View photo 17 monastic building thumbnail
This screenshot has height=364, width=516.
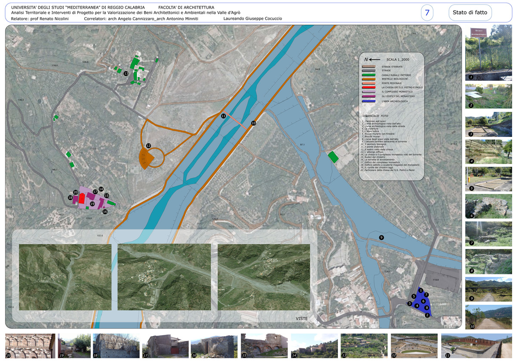(166, 346)
